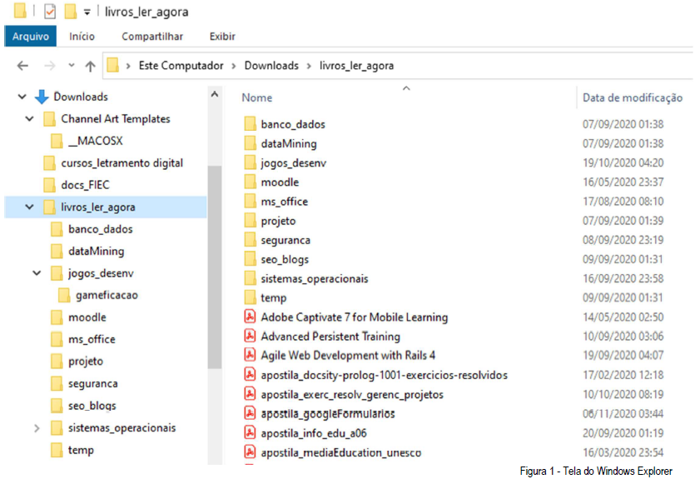Click Este Computador in the address bar
The height and width of the screenshot is (484, 695).
pyautogui.click(x=181, y=66)
